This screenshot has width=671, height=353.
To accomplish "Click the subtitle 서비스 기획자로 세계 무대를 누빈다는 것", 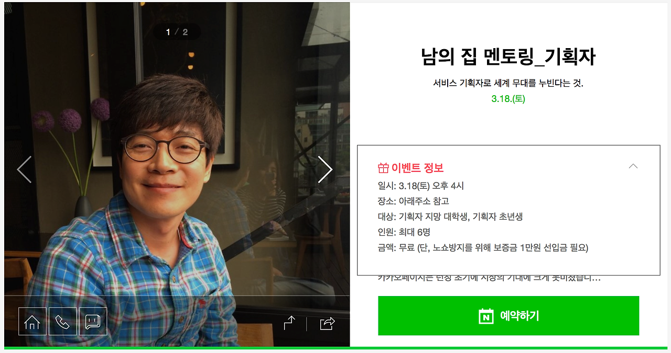I will 508,83.
